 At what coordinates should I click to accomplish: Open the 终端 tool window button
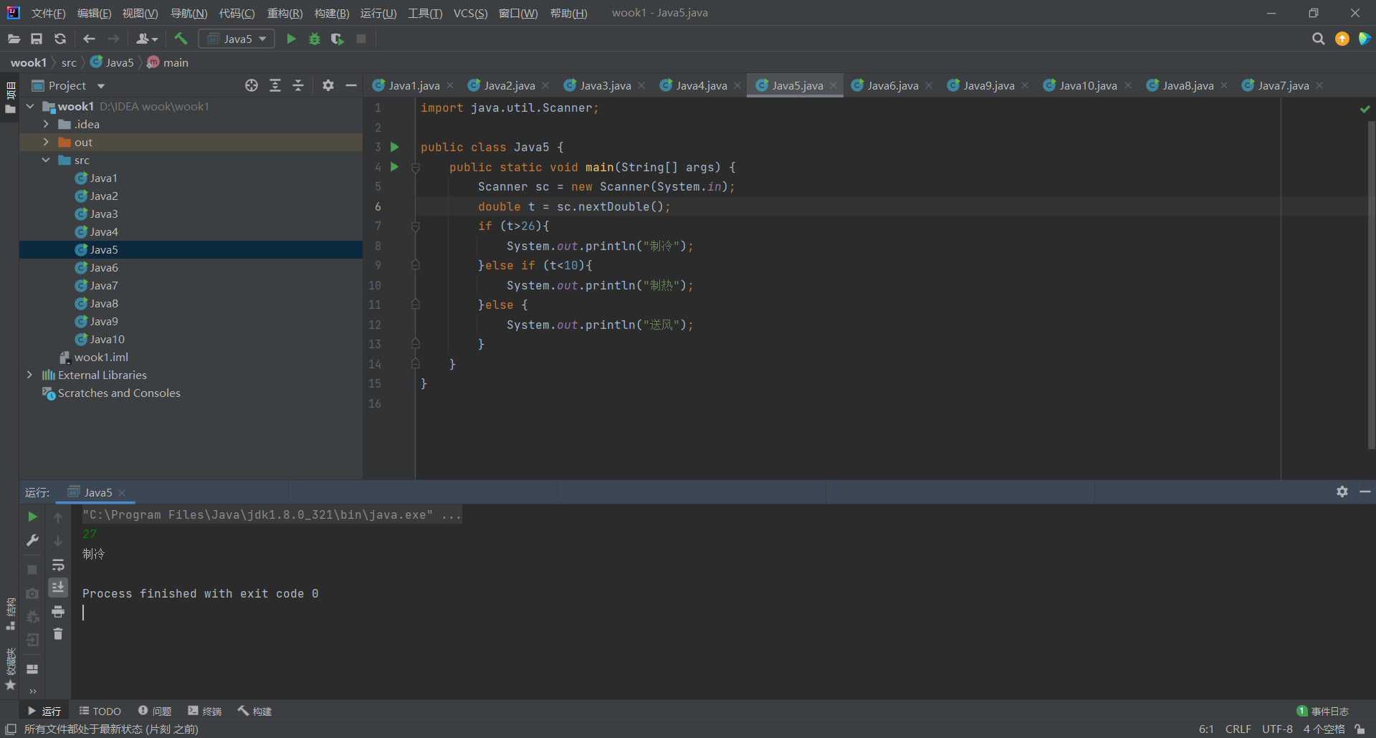click(x=205, y=711)
